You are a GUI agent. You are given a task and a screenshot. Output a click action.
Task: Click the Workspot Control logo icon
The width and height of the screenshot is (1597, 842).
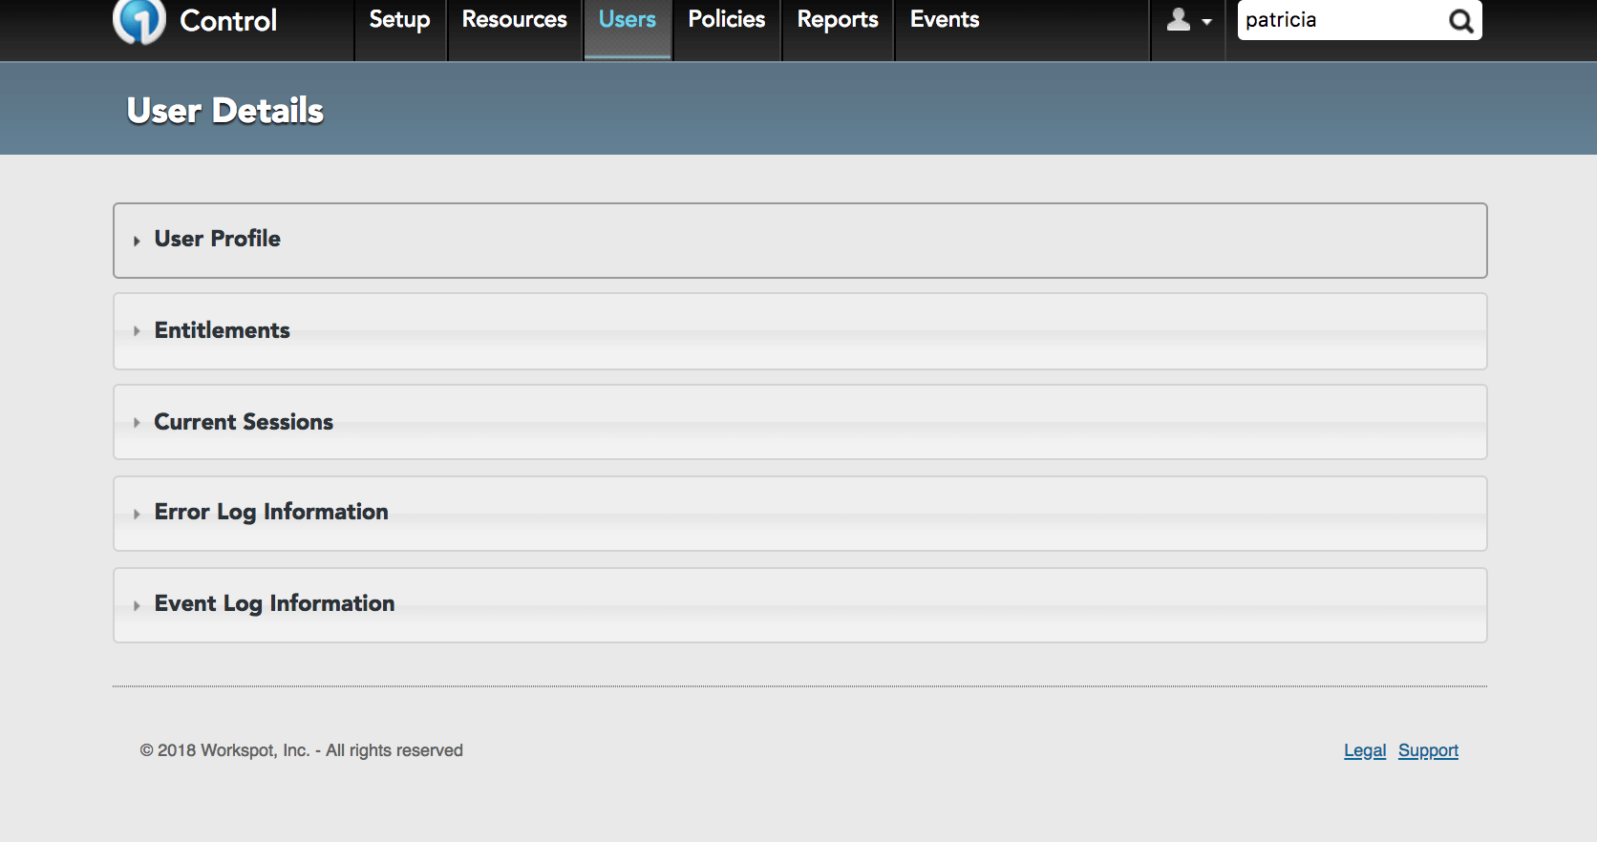click(x=139, y=21)
